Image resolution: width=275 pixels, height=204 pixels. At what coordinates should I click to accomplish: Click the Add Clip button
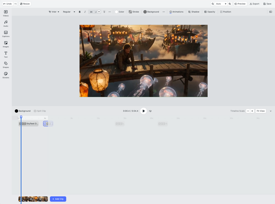tap(58, 199)
